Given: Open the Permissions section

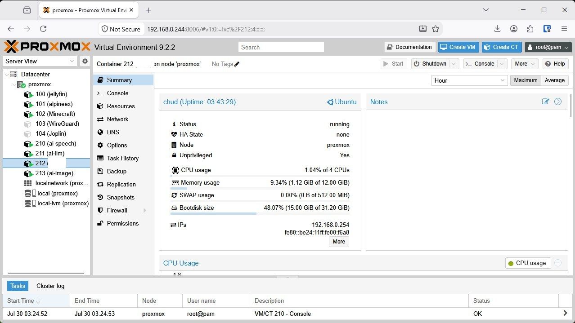Looking at the screenshot, I should (x=123, y=223).
